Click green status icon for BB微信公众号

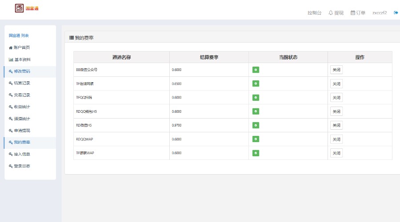(x=256, y=70)
